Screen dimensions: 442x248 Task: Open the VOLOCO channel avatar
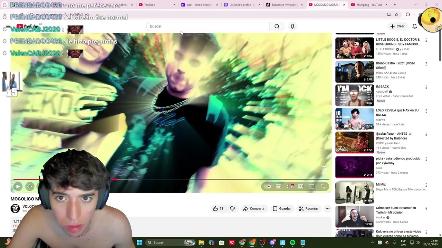click(x=15, y=208)
